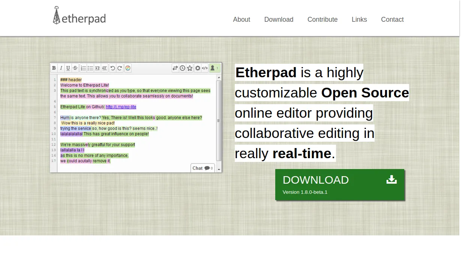Follow the http://j.mp/ep-lite link in pad
Image resolution: width=465 pixels, height=253 pixels.
121,107
